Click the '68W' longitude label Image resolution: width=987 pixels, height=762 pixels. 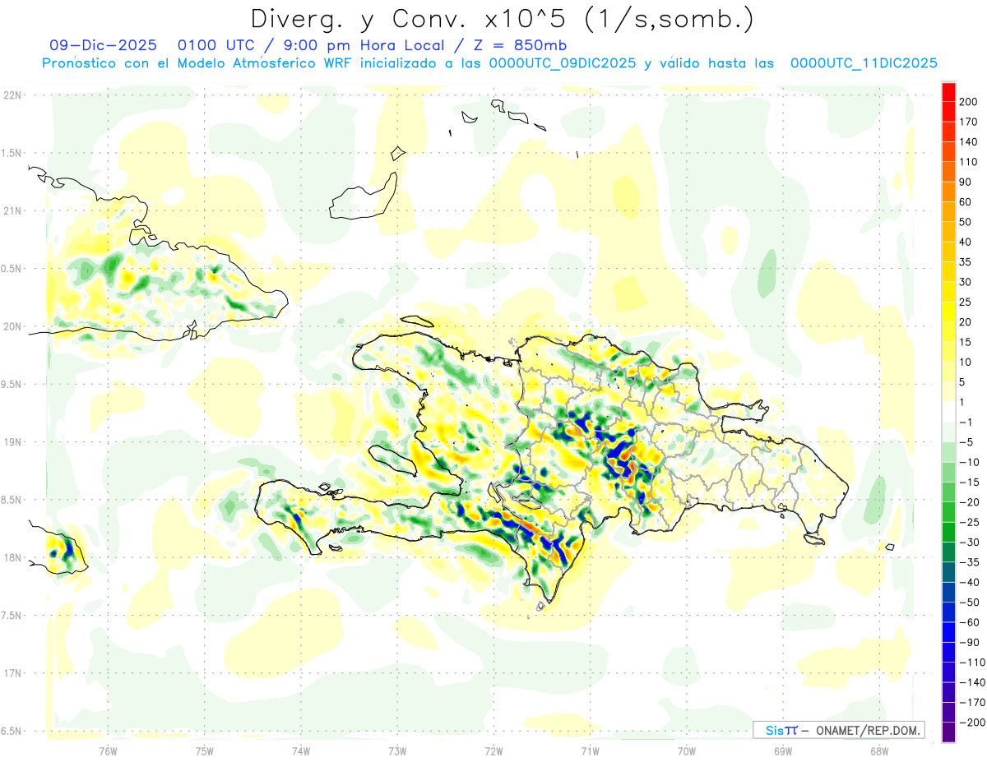[x=879, y=750]
